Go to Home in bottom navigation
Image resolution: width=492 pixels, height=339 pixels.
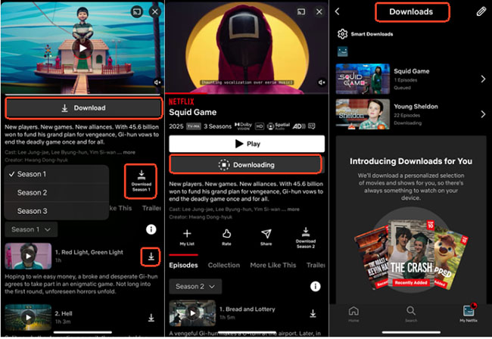click(353, 314)
